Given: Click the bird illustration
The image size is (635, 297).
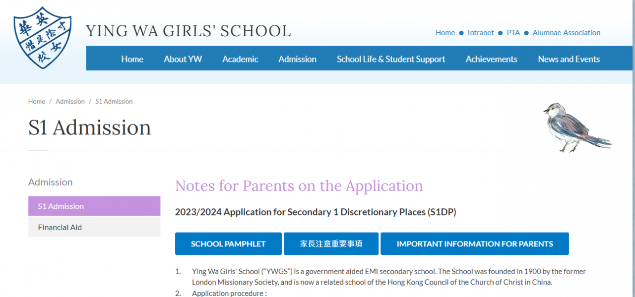Looking at the screenshot, I should pos(577,127).
